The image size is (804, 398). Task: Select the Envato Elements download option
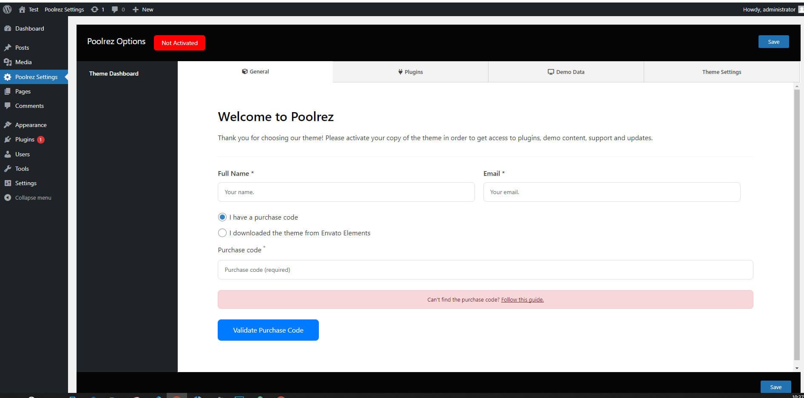click(x=222, y=233)
